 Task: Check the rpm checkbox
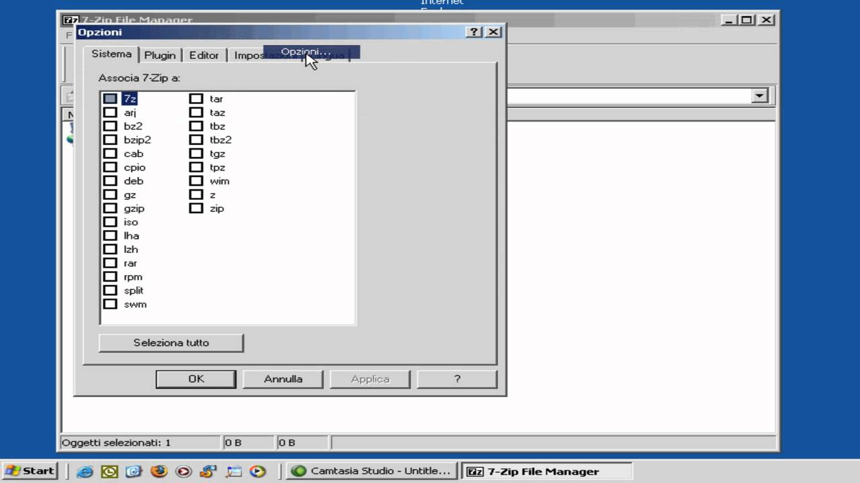click(110, 277)
